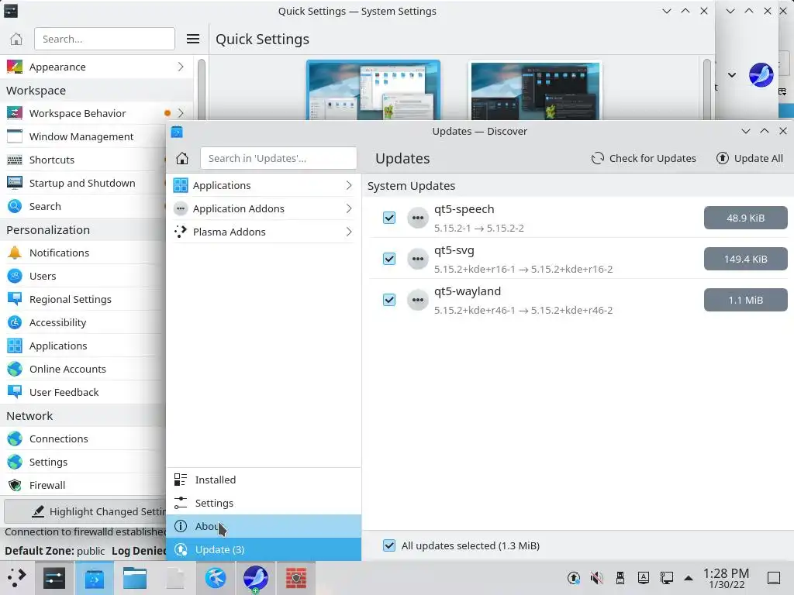This screenshot has width=794, height=595.
Task: Expand Applications category chevron in Discover
Action: (x=349, y=185)
